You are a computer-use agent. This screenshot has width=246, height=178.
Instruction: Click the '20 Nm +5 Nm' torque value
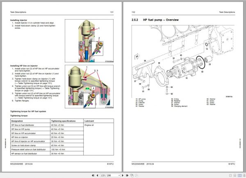57,137
